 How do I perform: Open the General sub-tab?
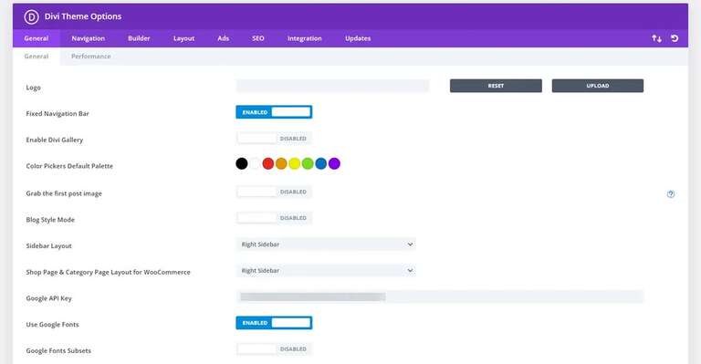pyautogui.click(x=37, y=57)
